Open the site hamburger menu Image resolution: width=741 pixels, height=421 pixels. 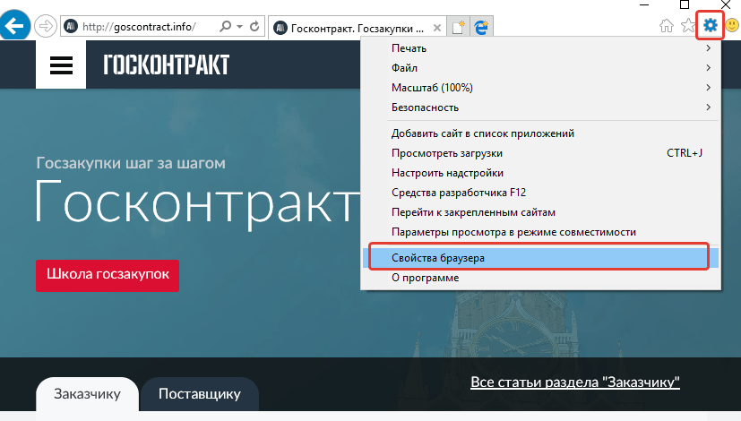click(61, 64)
